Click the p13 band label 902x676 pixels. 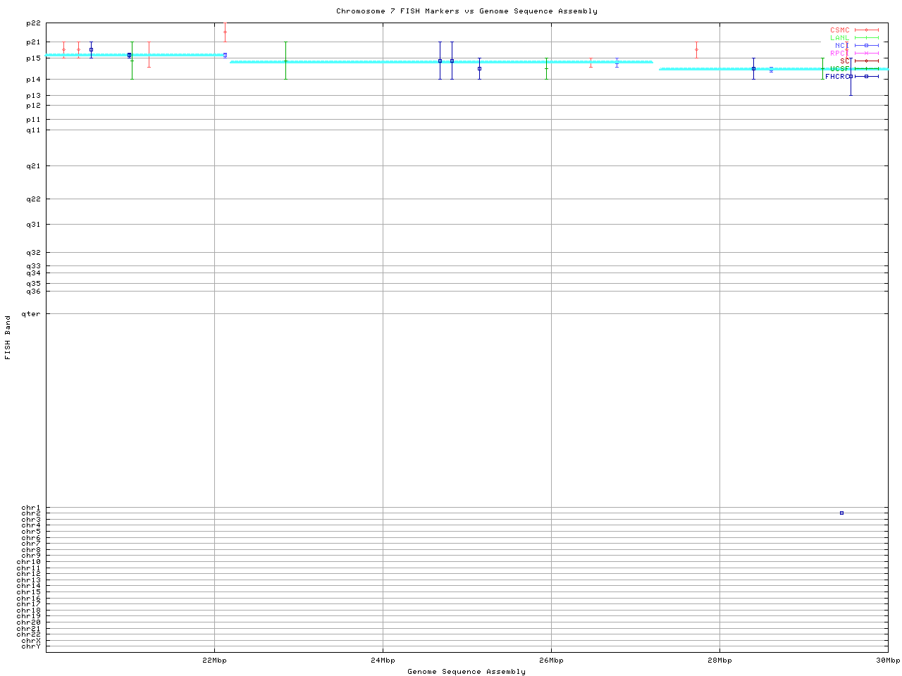tap(34, 96)
